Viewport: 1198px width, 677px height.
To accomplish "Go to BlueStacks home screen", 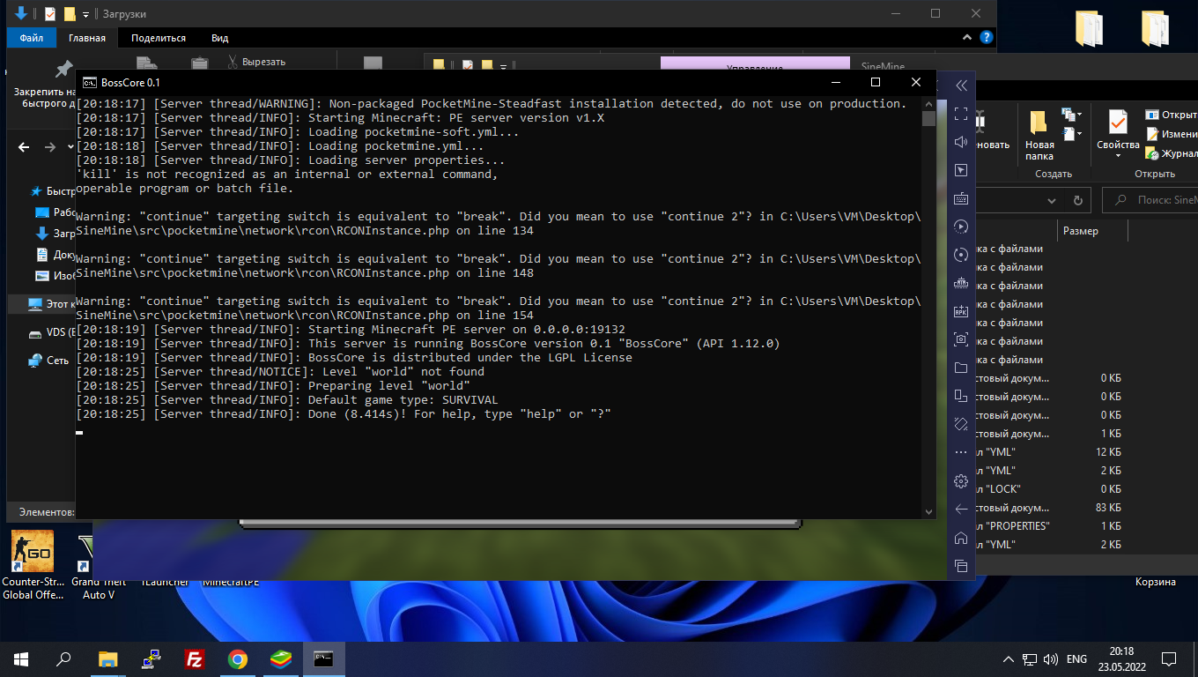I will 961,538.
